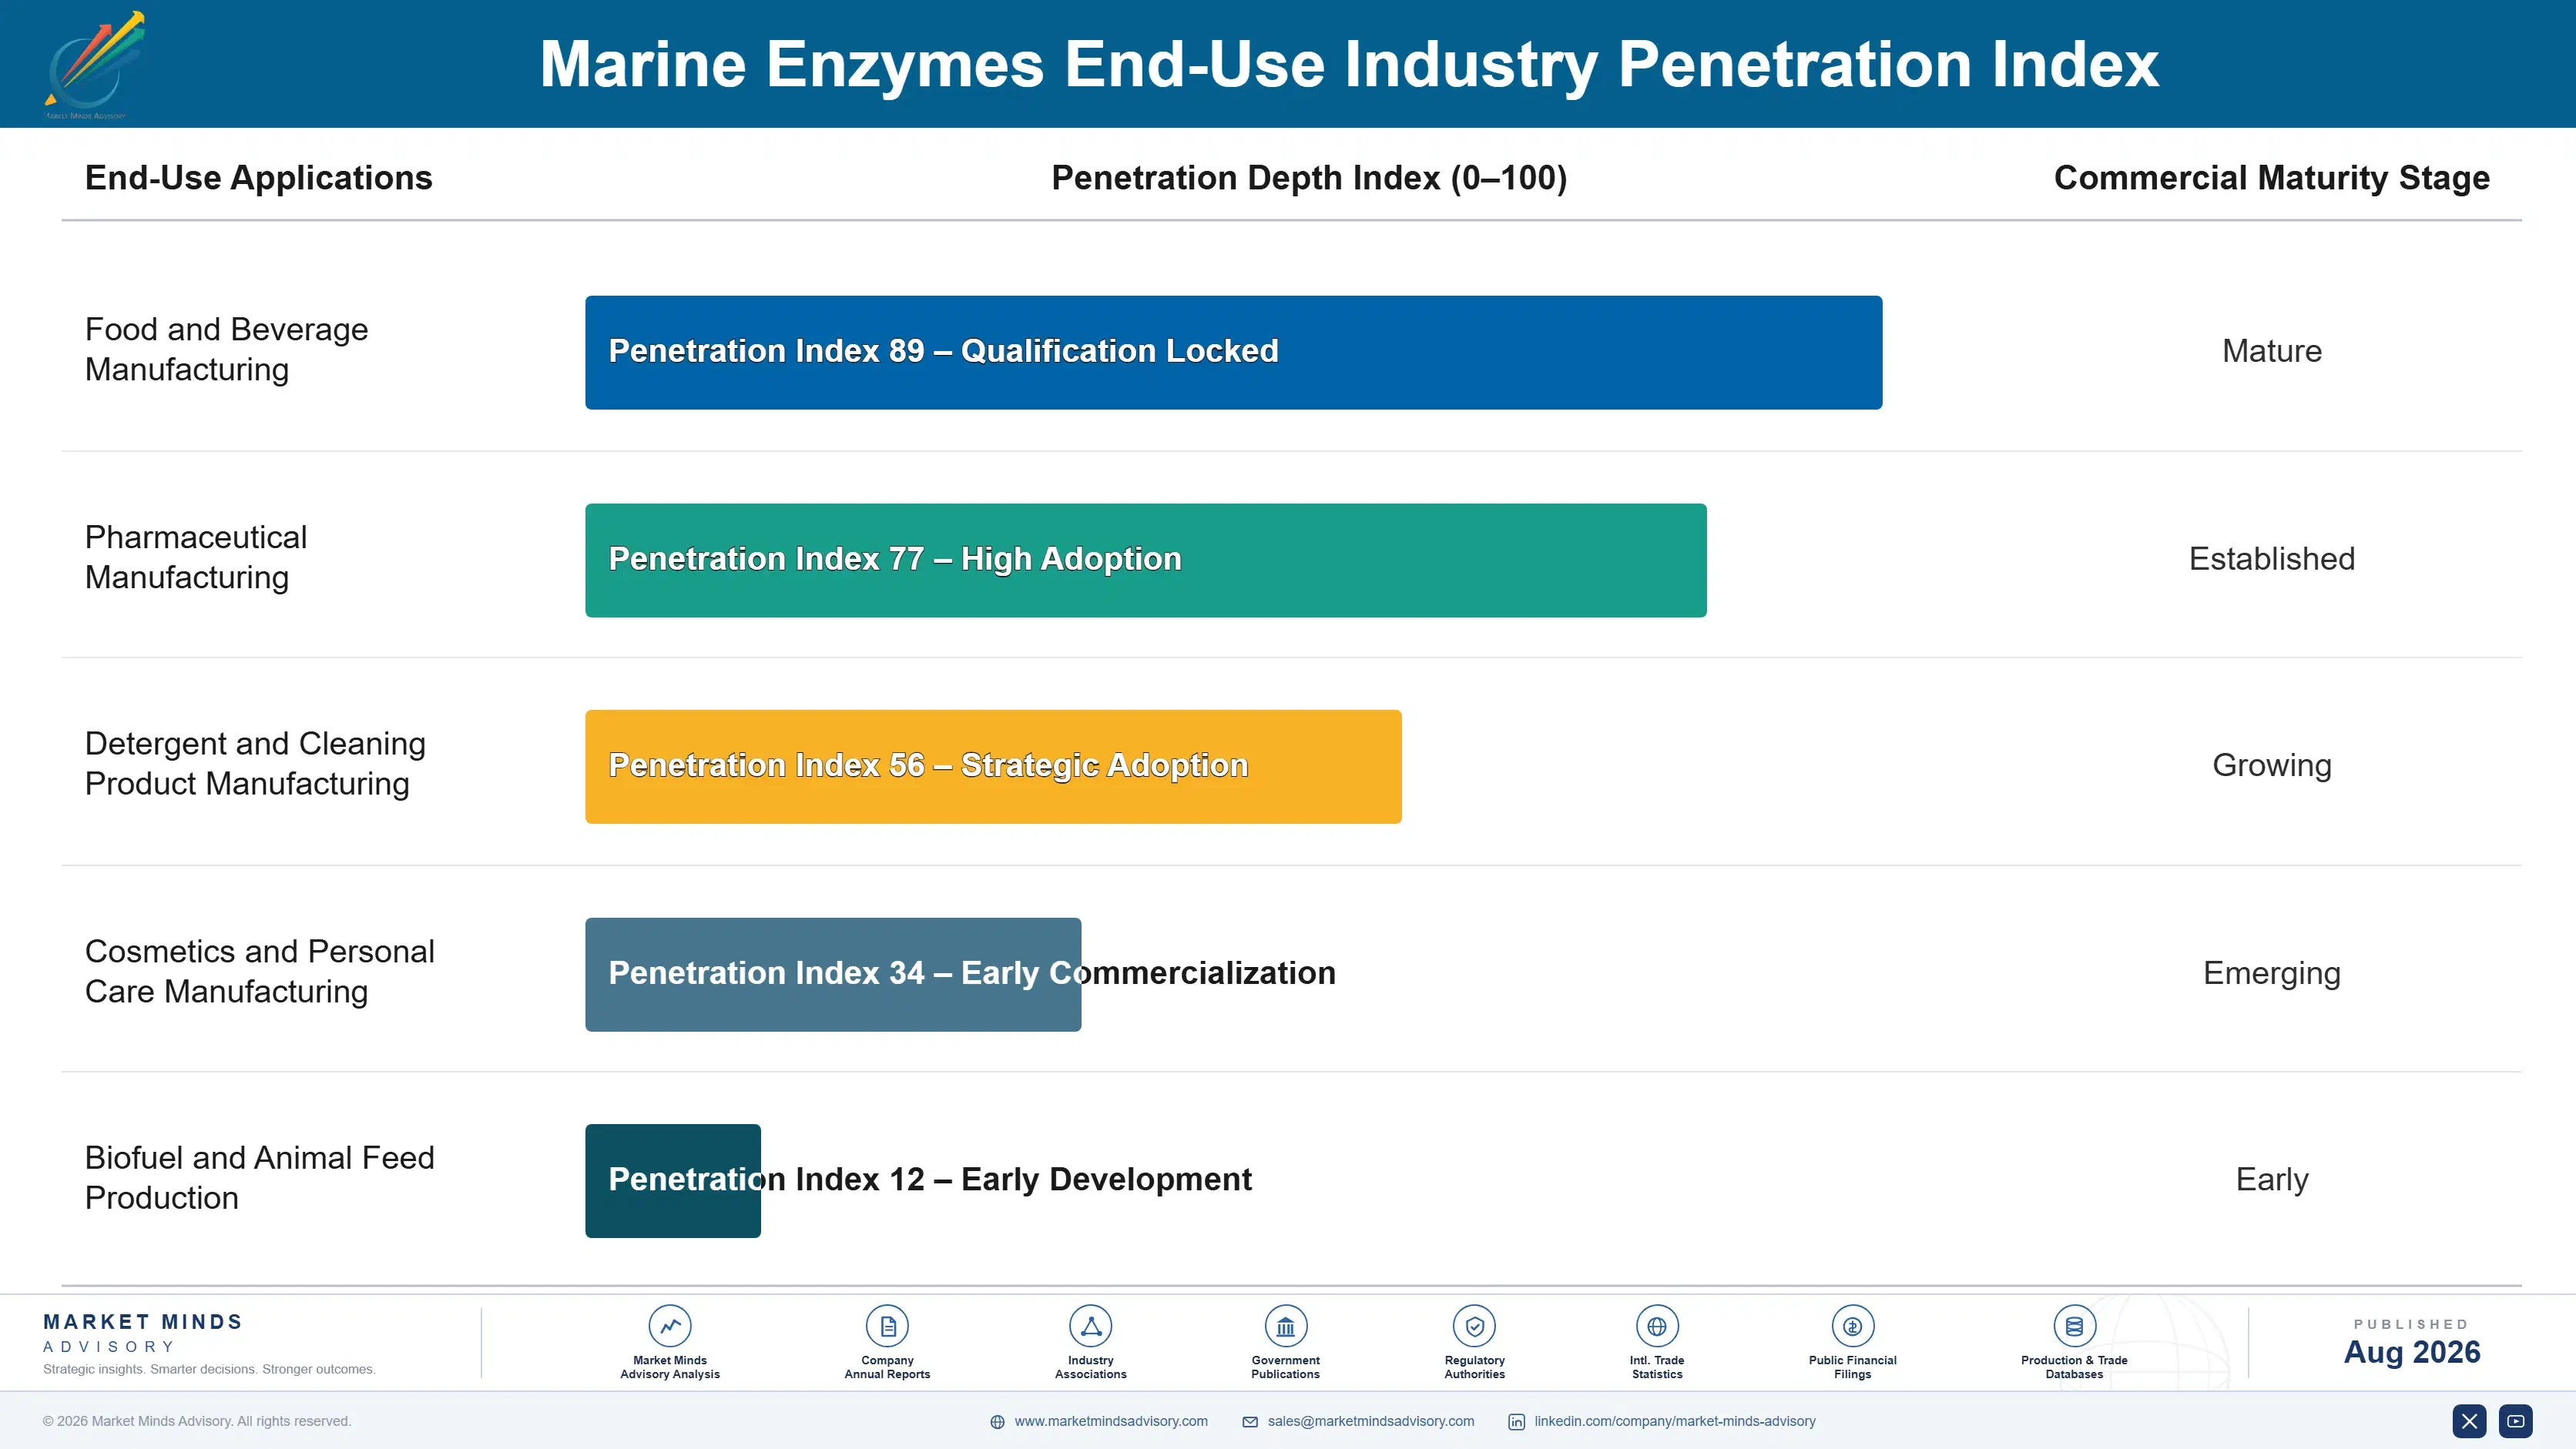Image resolution: width=2576 pixels, height=1449 pixels.
Task: Click the slide title 'Marine Enzymes End-Use Industry Penetration Index'
Action: pos(1349,65)
